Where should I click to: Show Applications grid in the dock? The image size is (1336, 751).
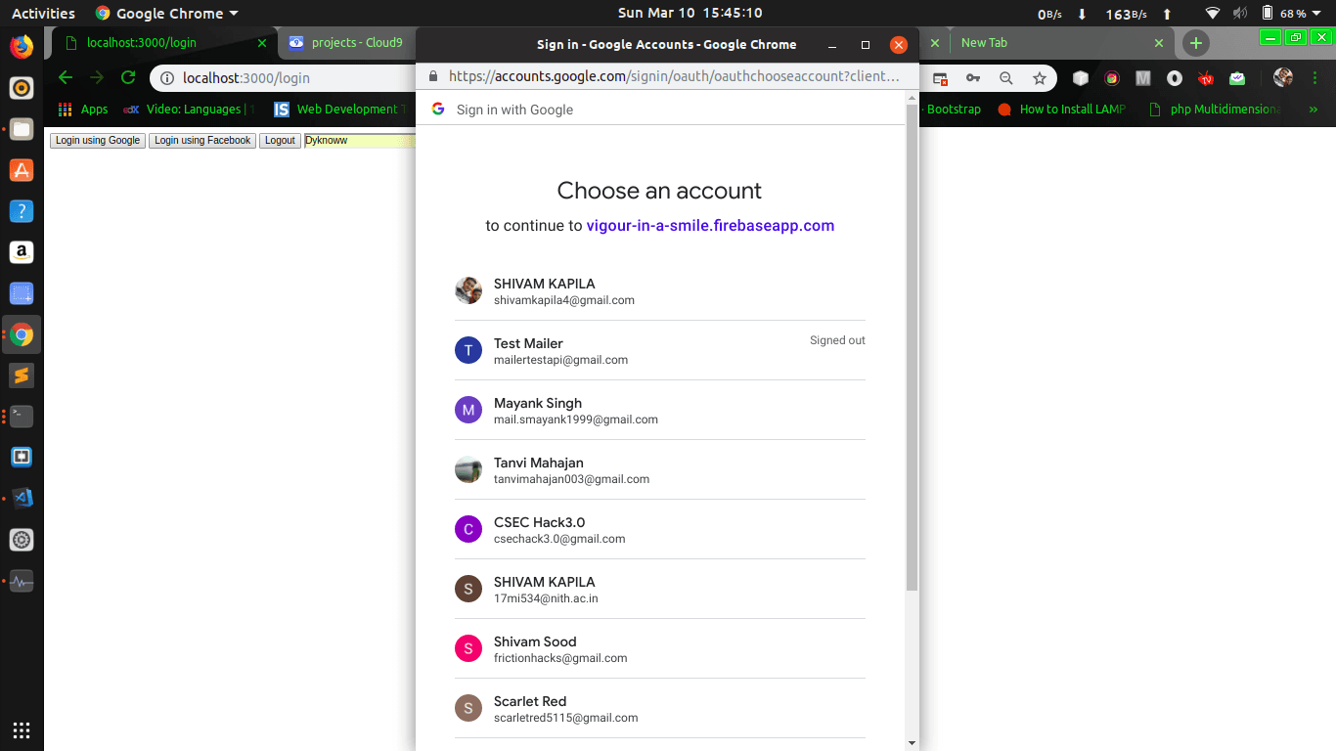(22, 729)
